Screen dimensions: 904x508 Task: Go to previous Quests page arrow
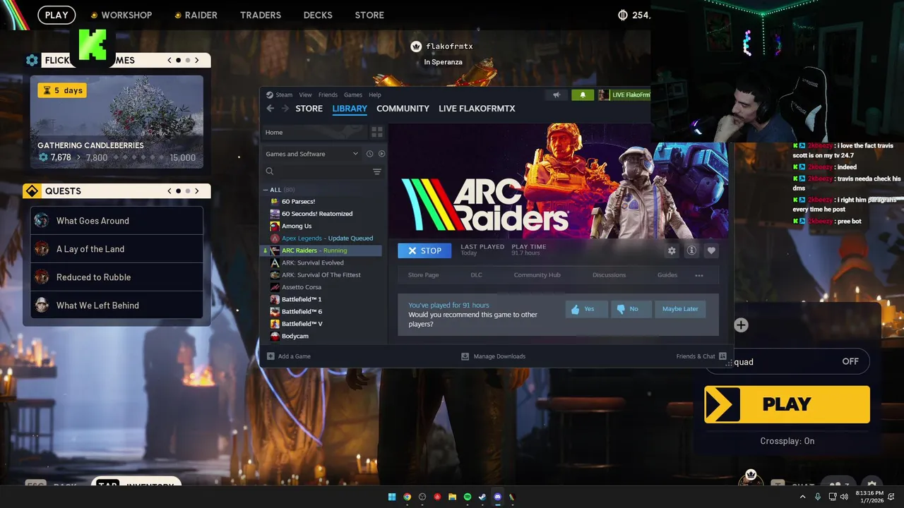(169, 190)
